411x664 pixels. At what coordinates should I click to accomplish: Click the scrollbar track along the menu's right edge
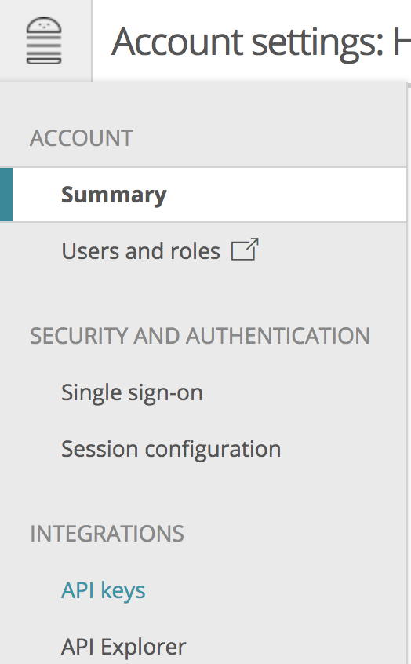409,373
